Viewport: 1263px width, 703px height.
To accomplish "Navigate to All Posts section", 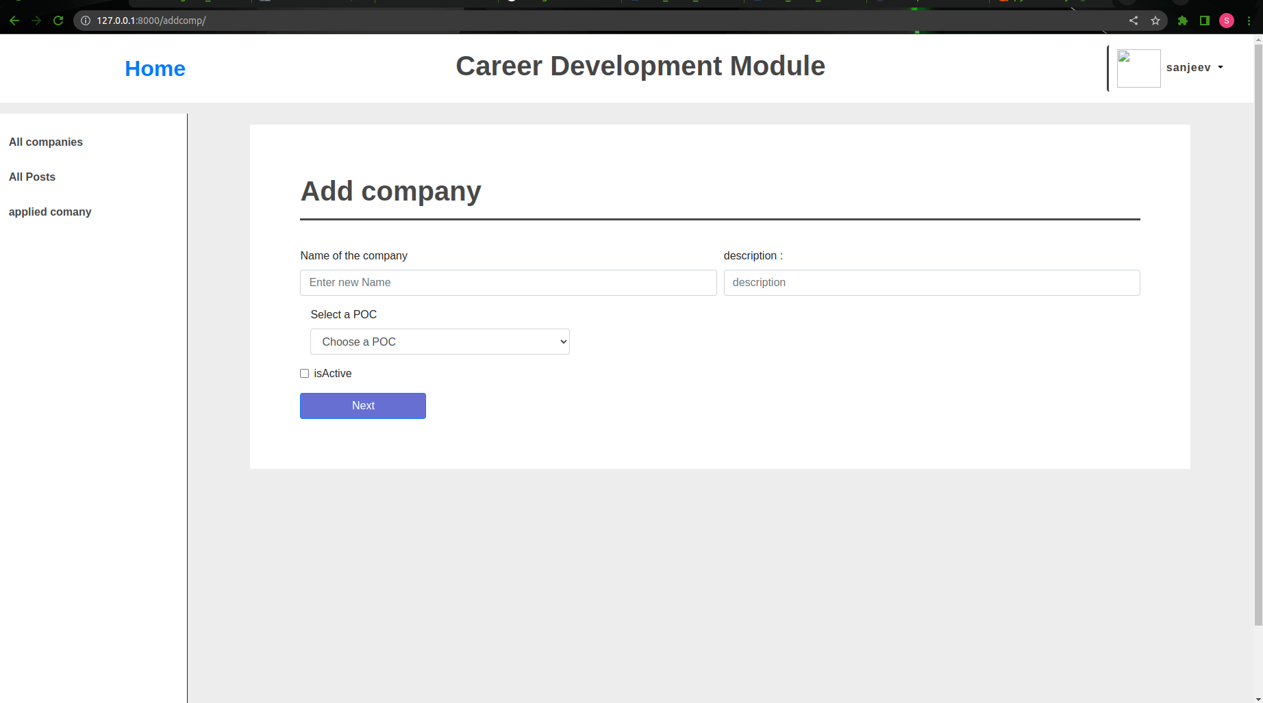I will [32, 177].
